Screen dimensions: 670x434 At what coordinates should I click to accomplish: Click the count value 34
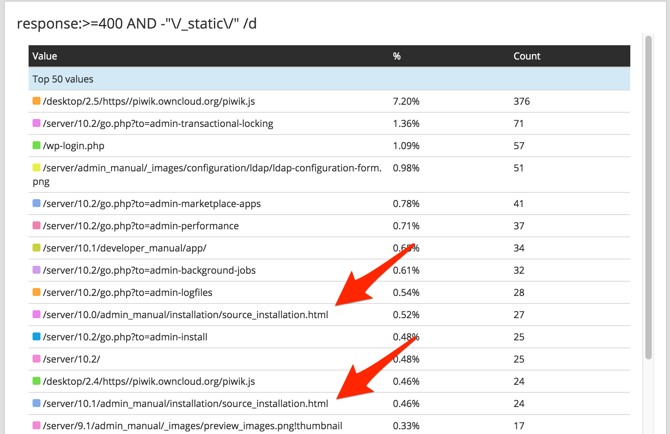tap(519, 248)
